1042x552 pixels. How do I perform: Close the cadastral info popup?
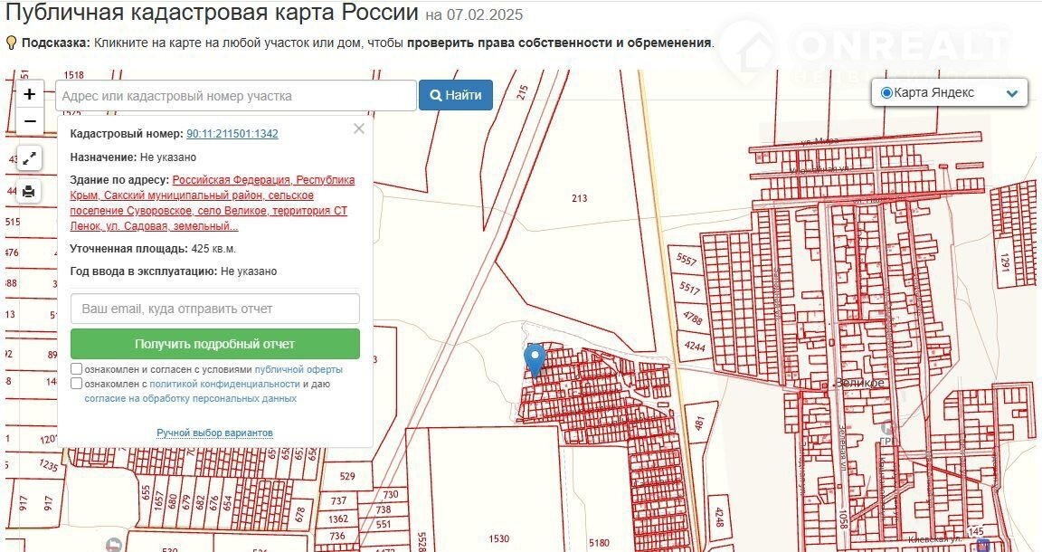pyautogui.click(x=359, y=129)
